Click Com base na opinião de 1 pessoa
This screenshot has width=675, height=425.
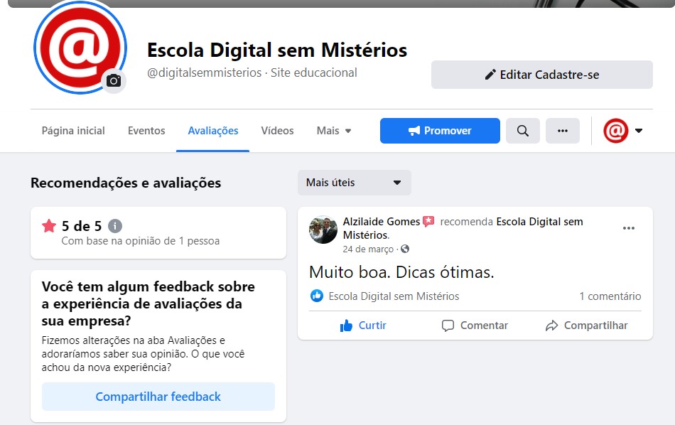pyautogui.click(x=141, y=241)
